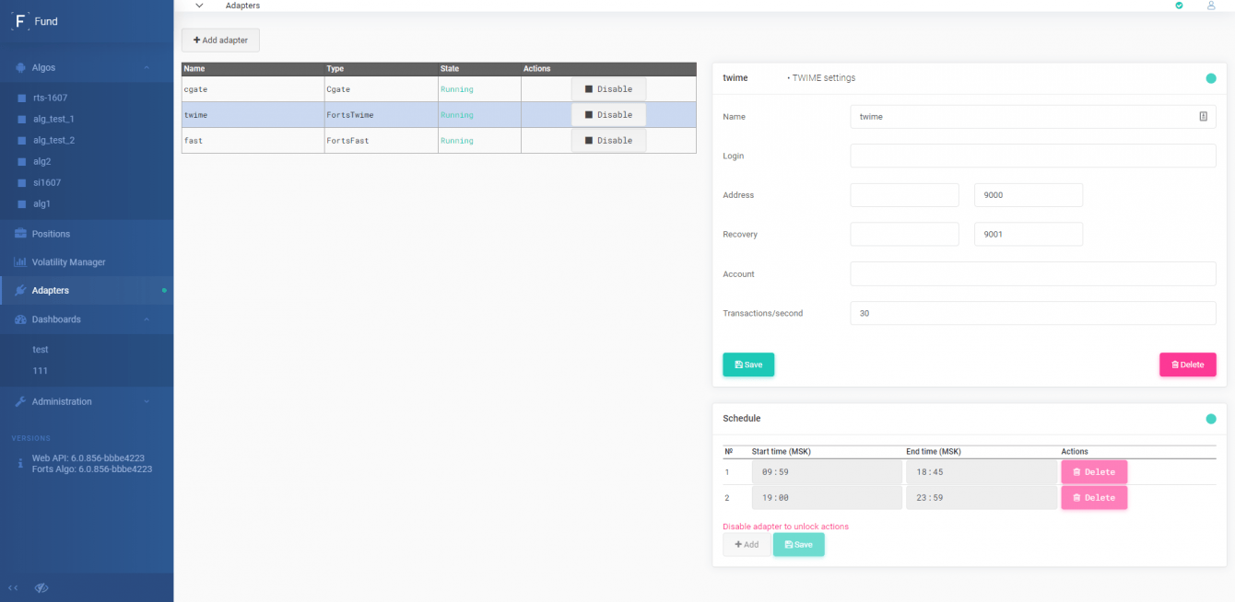The image size is (1235, 602).
Task: Click Add adapter button
Action: 220,41
